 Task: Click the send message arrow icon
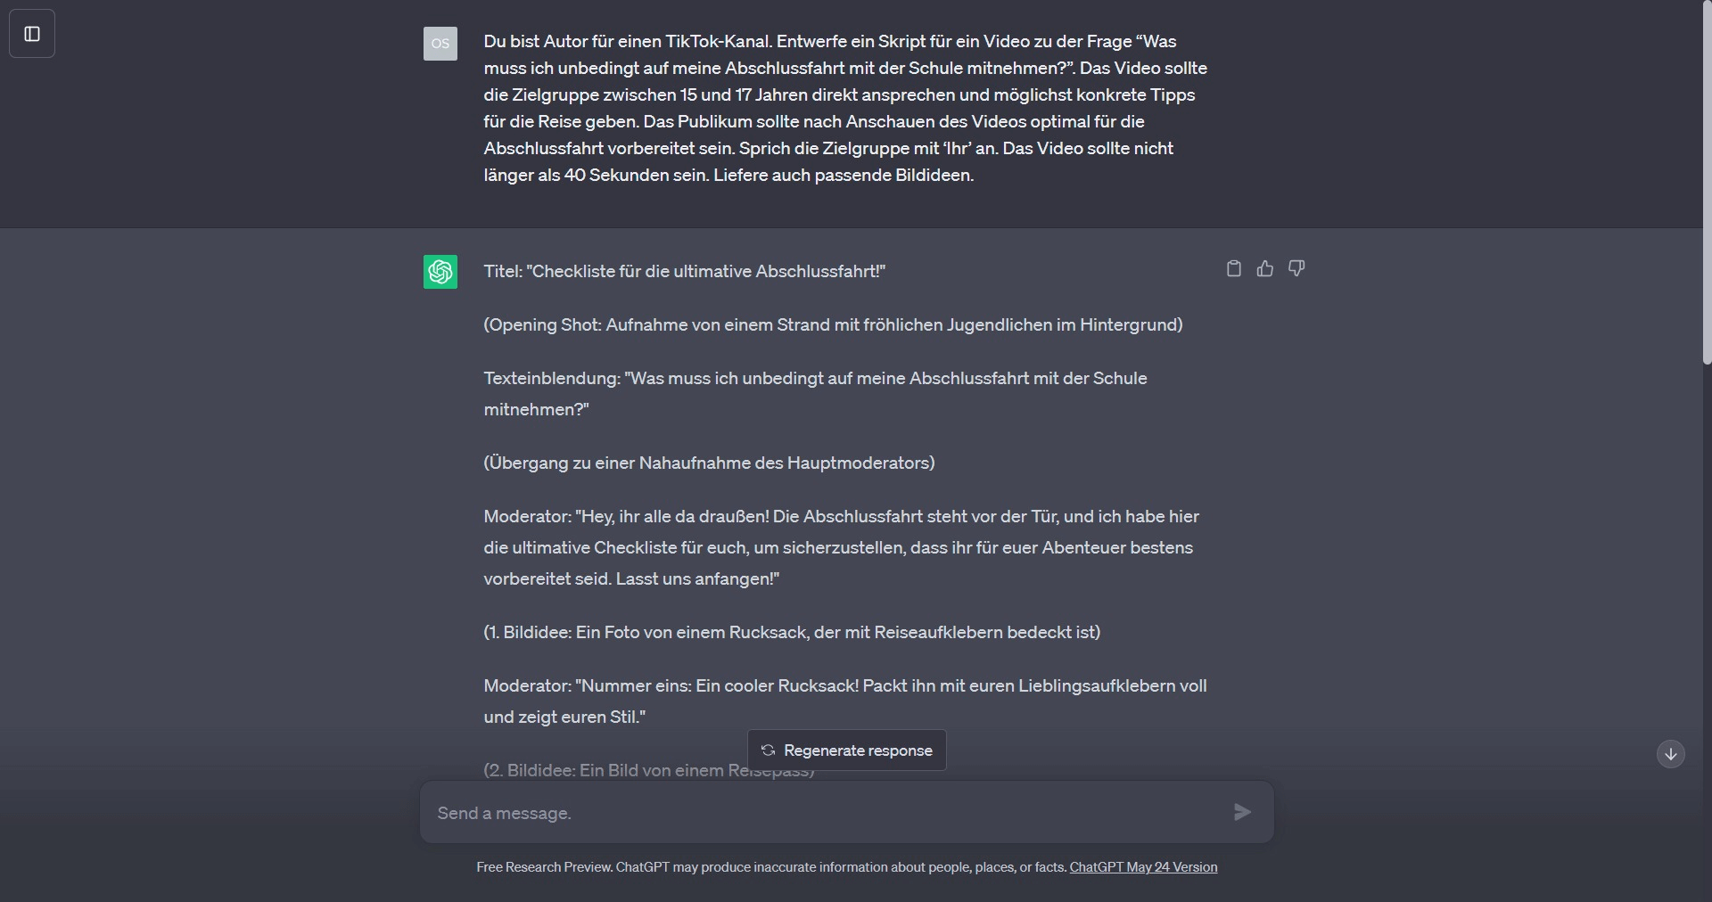(1241, 812)
